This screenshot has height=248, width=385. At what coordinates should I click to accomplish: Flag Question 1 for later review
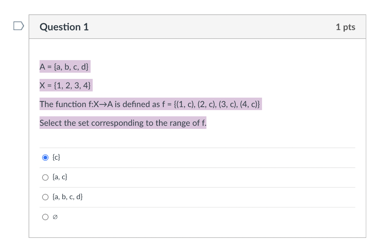19,26
